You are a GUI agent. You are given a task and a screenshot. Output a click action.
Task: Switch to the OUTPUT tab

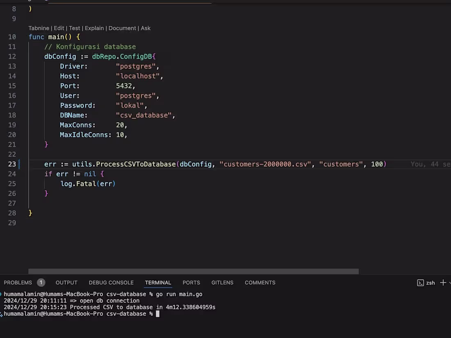coord(66,282)
